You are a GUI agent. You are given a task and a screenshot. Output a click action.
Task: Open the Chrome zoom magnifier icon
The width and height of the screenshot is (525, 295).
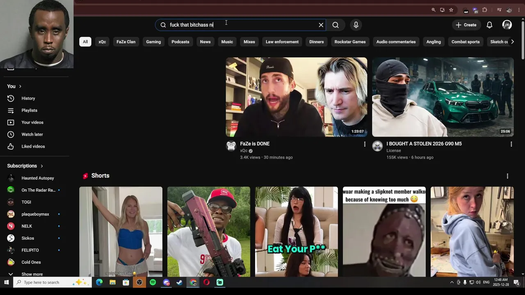click(434, 10)
